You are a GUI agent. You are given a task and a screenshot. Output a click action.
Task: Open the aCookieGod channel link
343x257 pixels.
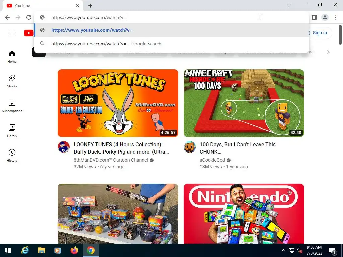[212, 160]
